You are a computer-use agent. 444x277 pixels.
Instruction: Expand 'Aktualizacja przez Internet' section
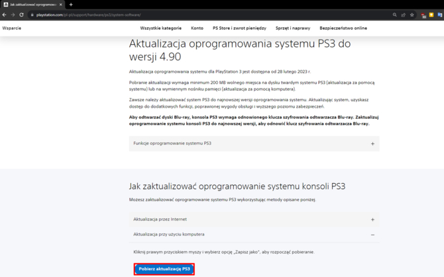click(x=254, y=219)
